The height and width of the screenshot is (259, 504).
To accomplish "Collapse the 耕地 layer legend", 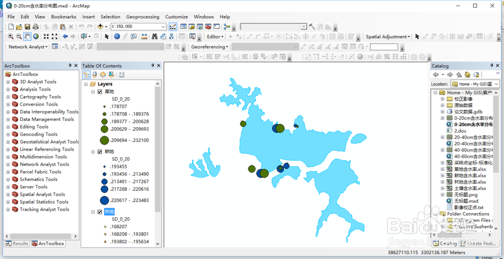I will [x=93, y=151].
